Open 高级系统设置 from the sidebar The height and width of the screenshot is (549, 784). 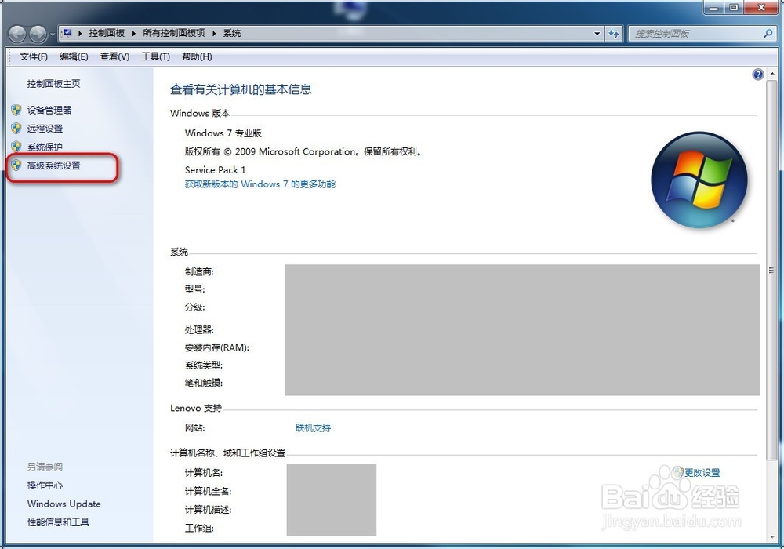click(55, 165)
